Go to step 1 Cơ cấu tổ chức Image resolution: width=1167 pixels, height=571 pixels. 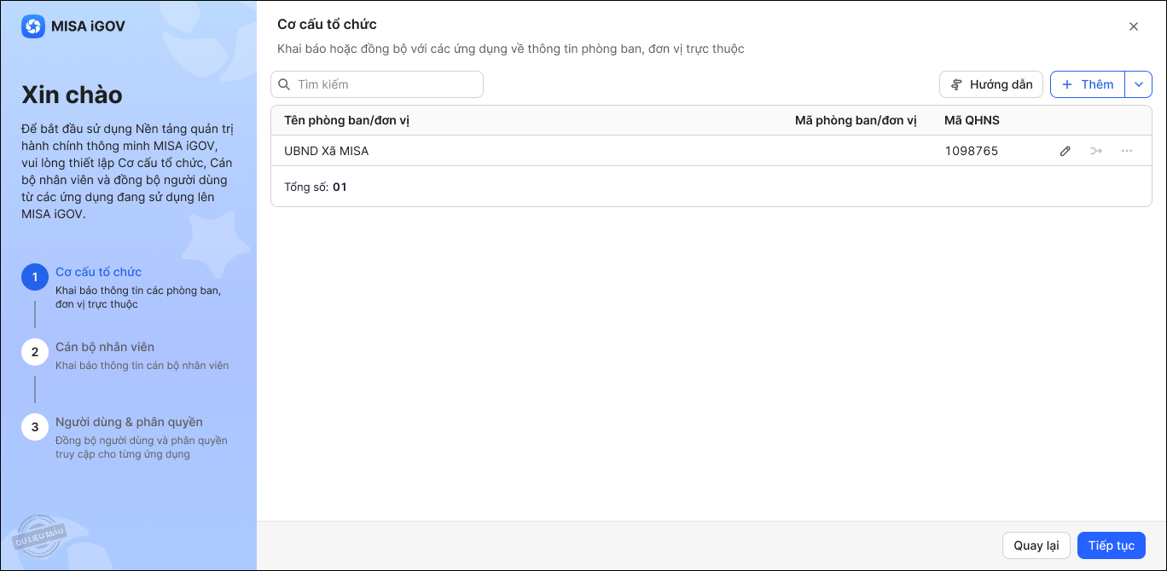(x=98, y=272)
